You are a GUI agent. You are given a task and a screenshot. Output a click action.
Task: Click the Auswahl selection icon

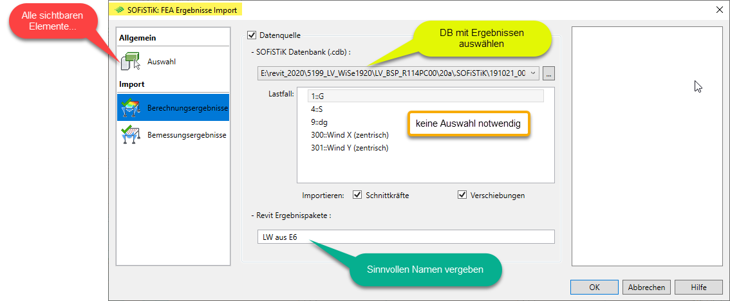[x=131, y=62]
